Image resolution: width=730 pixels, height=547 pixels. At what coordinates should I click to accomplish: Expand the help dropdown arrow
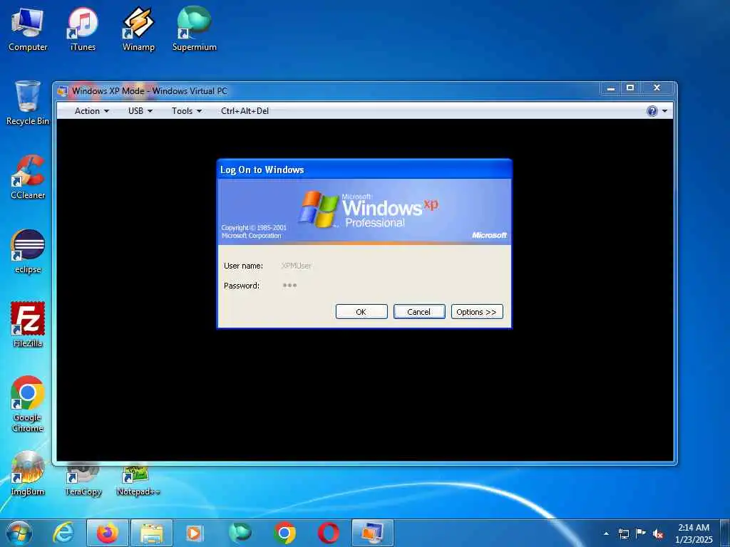(664, 110)
